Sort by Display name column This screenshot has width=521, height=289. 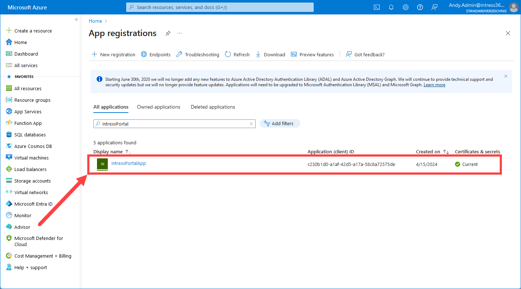point(112,152)
